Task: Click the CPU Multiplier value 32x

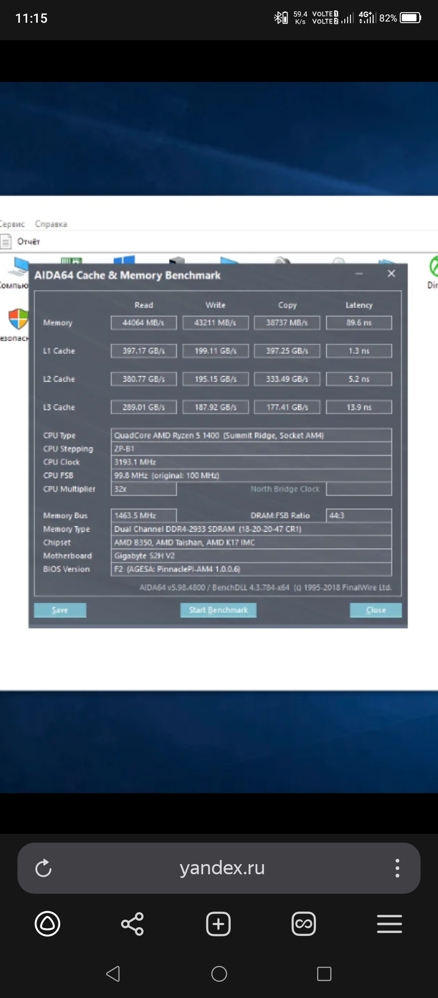Action: 144,489
